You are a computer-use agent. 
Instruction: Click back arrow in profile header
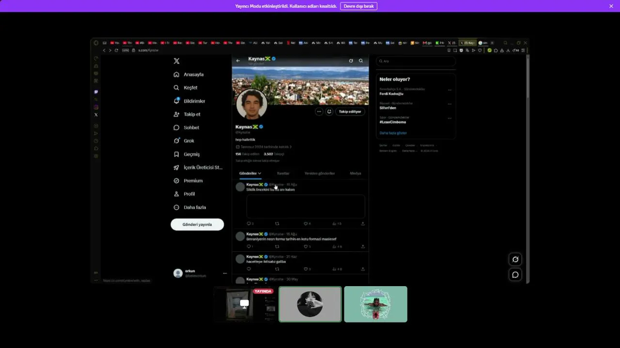pyautogui.click(x=238, y=61)
